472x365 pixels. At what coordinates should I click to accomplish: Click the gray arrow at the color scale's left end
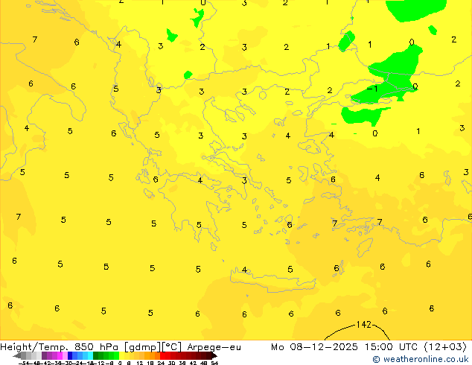click(17, 356)
